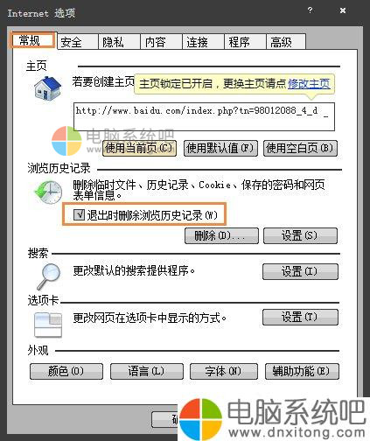Click the 使用默认值 button
Image resolution: width=370 pixels, height=441 pixels.
coord(220,148)
